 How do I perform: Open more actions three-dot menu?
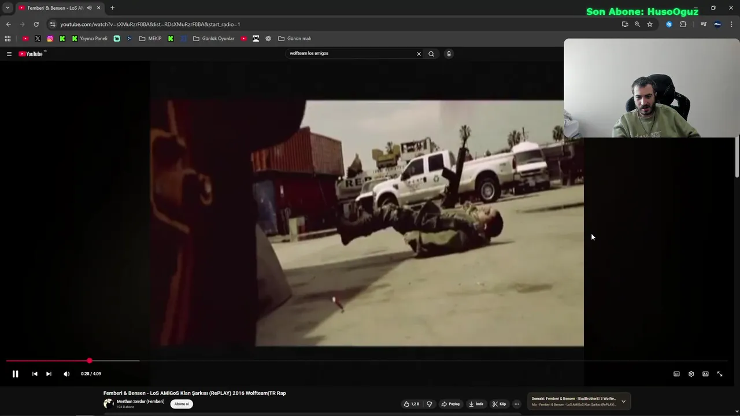click(x=517, y=404)
